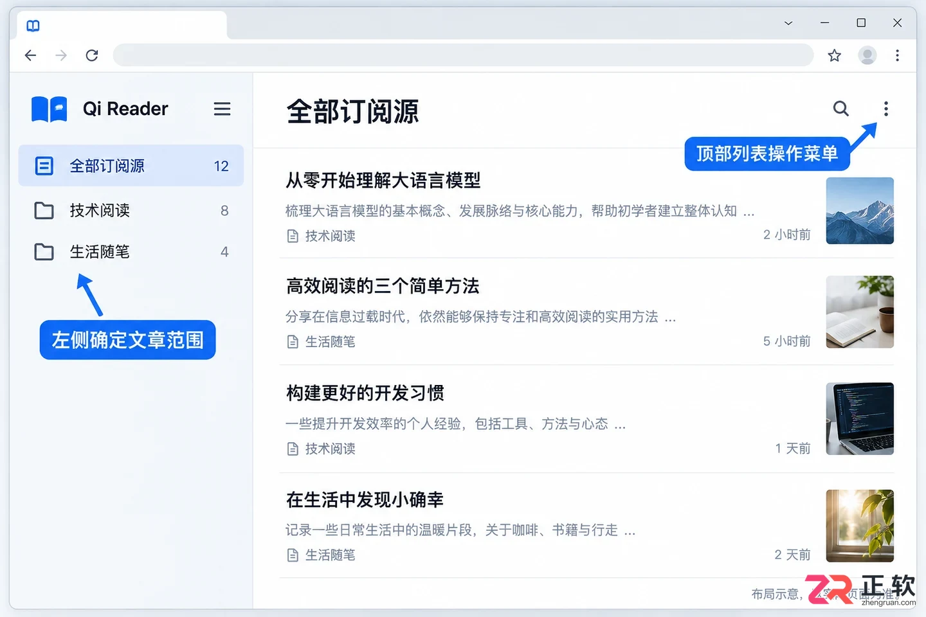Select the 技术阅读 sidebar folder

[x=131, y=210]
